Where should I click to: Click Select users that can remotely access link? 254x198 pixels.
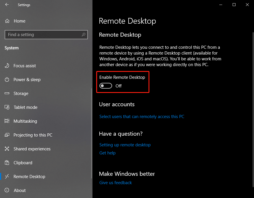point(142,117)
